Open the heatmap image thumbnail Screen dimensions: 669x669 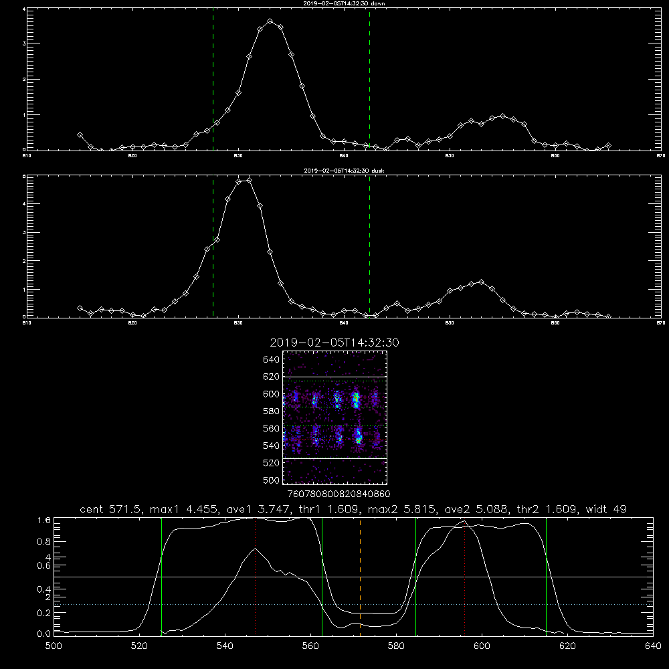tap(334, 417)
